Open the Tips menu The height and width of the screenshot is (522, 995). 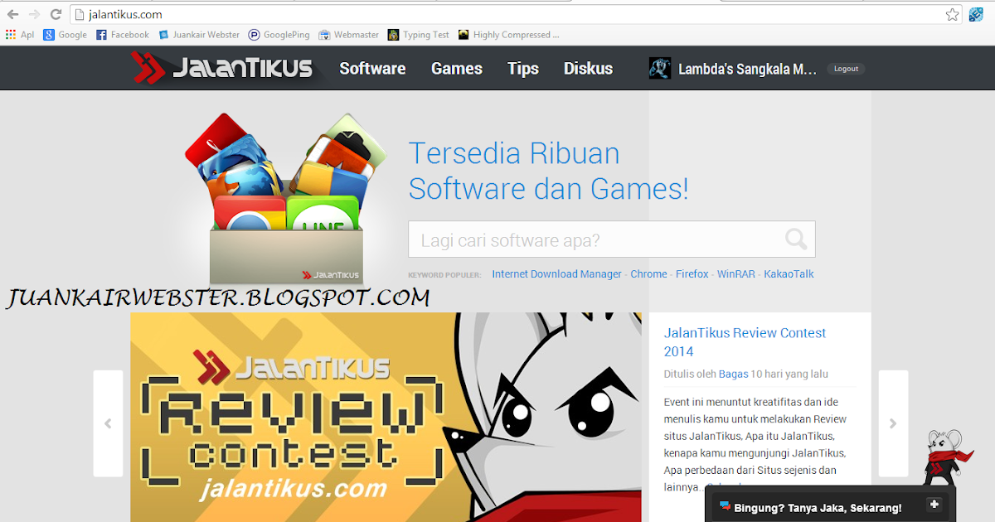523,69
